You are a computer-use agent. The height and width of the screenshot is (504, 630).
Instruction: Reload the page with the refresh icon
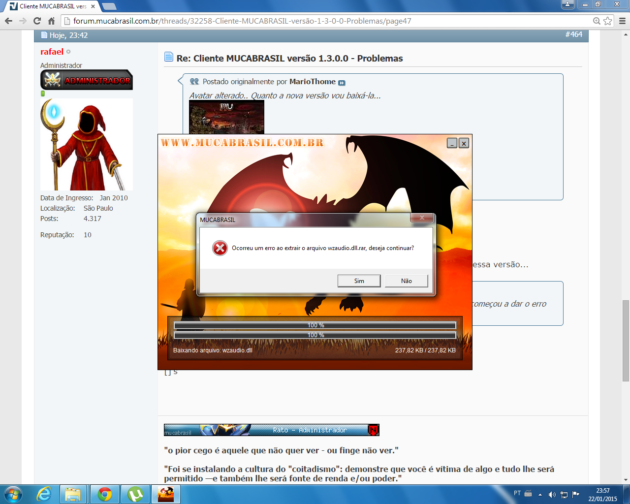click(x=37, y=21)
